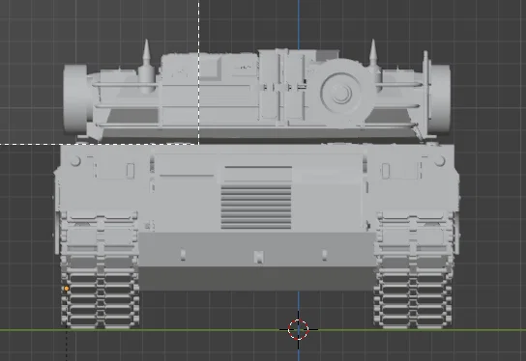Viewport: 526px width, 361px height.
Task: Select the orange origin point near left track
Action: pyautogui.click(x=67, y=289)
